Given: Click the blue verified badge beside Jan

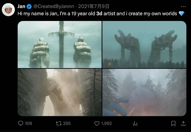Looking at the screenshot, I should 29,6.
